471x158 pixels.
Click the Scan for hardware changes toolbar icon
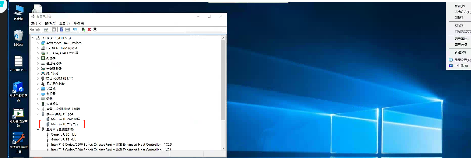(x=75, y=30)
